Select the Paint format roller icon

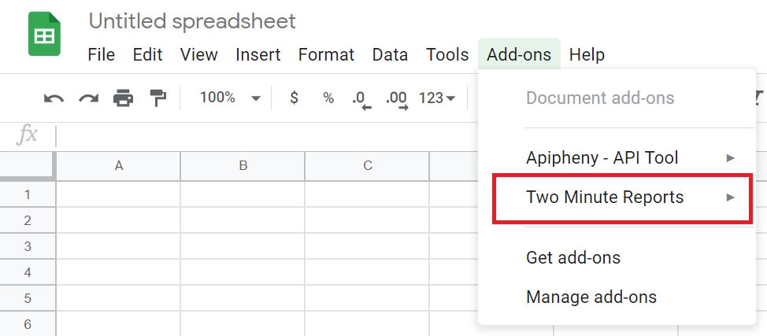(158, 98)
